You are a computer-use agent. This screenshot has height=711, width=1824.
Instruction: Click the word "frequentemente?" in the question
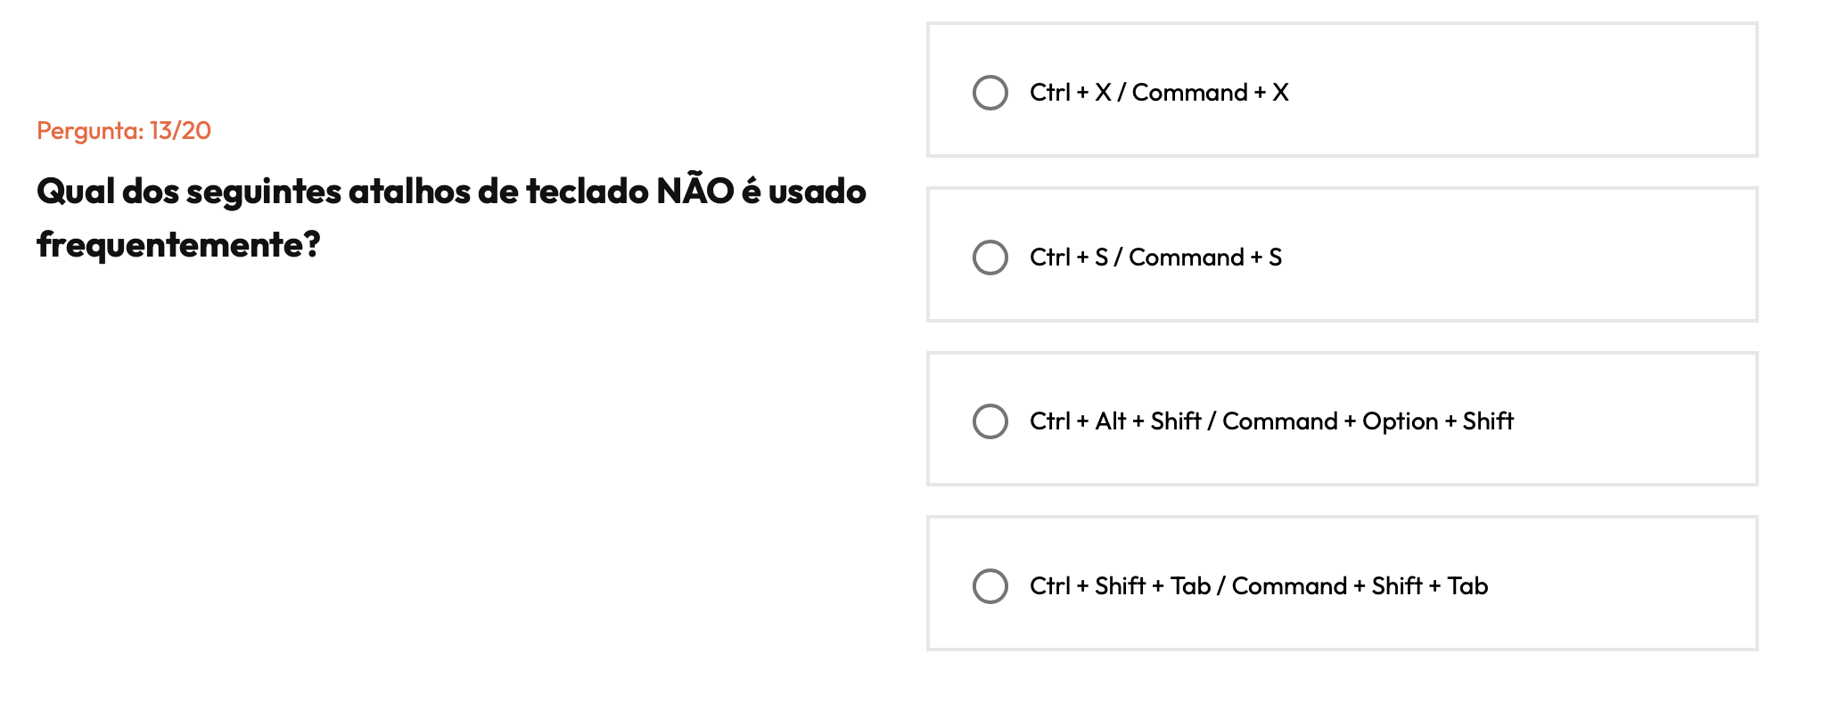tap(178, 245)
